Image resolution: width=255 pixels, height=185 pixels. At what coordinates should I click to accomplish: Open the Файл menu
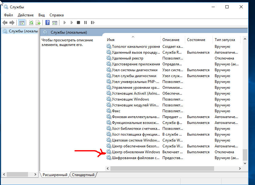coord(8,15)
